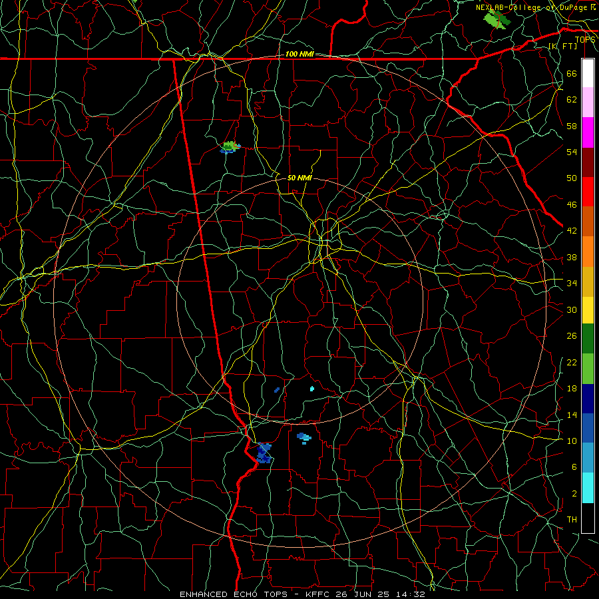Click the "26" legend value
This screenshot has height=599, width=599.
pos(572,336)
